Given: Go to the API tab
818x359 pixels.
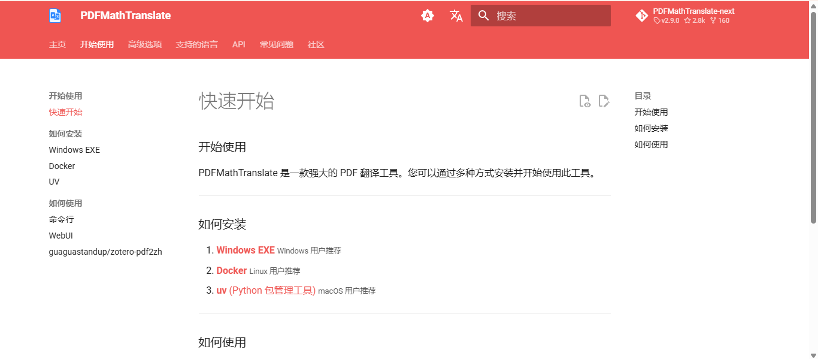Looking at the screenshot, I should (x=239, y=44).
